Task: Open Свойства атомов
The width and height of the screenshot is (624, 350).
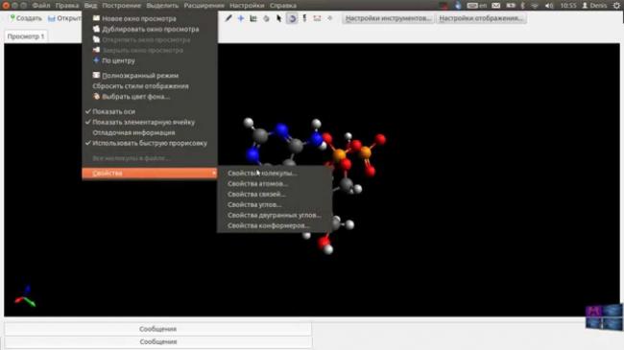Action: click(275, 184)
